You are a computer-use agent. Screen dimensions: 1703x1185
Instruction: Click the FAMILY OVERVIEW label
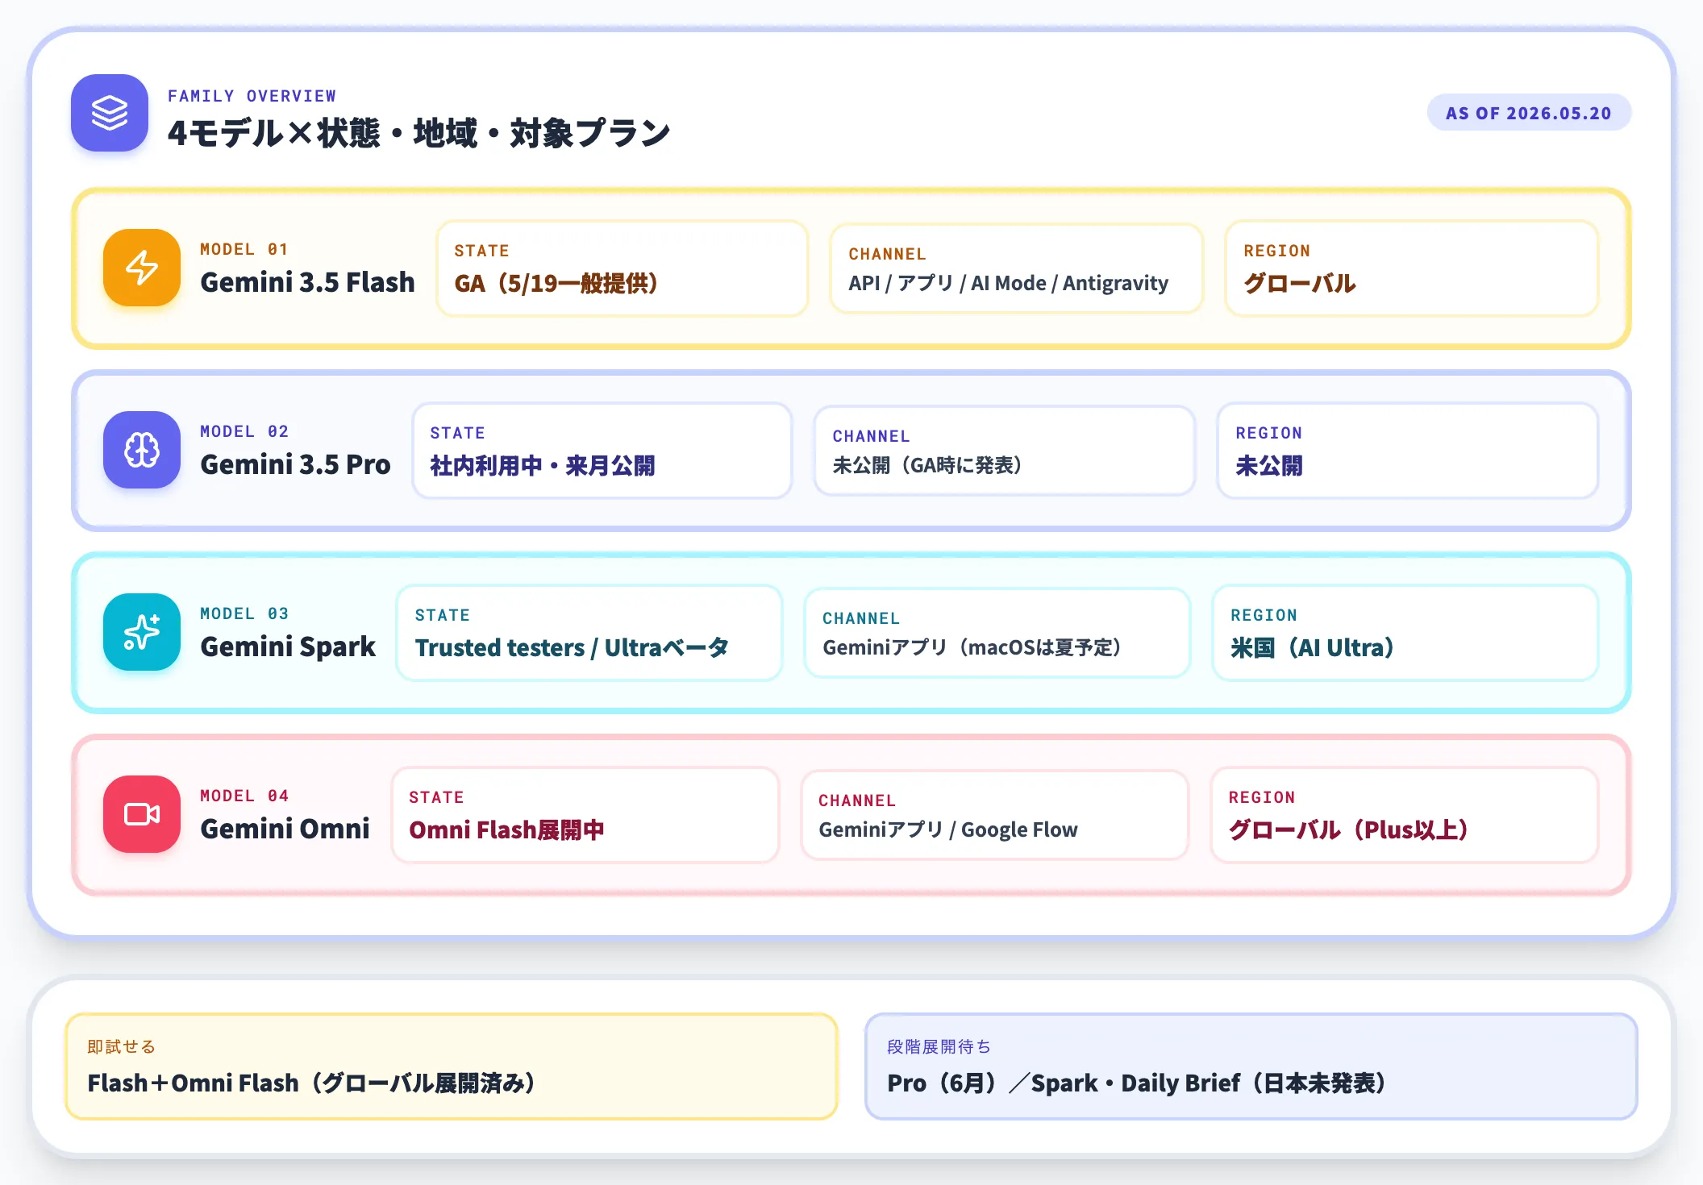pos(252,96)
